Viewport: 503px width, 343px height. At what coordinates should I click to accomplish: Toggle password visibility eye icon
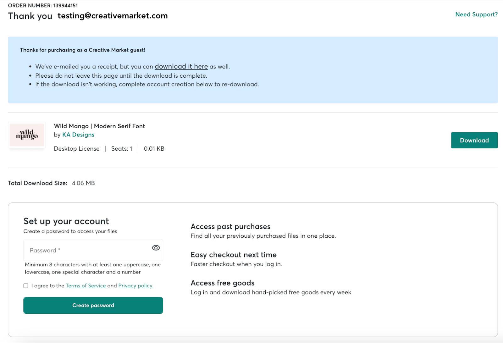[156, 248]
